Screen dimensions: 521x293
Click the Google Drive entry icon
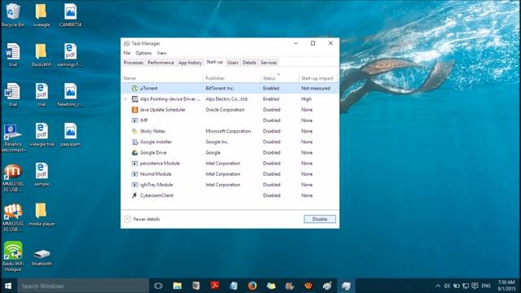134,152
